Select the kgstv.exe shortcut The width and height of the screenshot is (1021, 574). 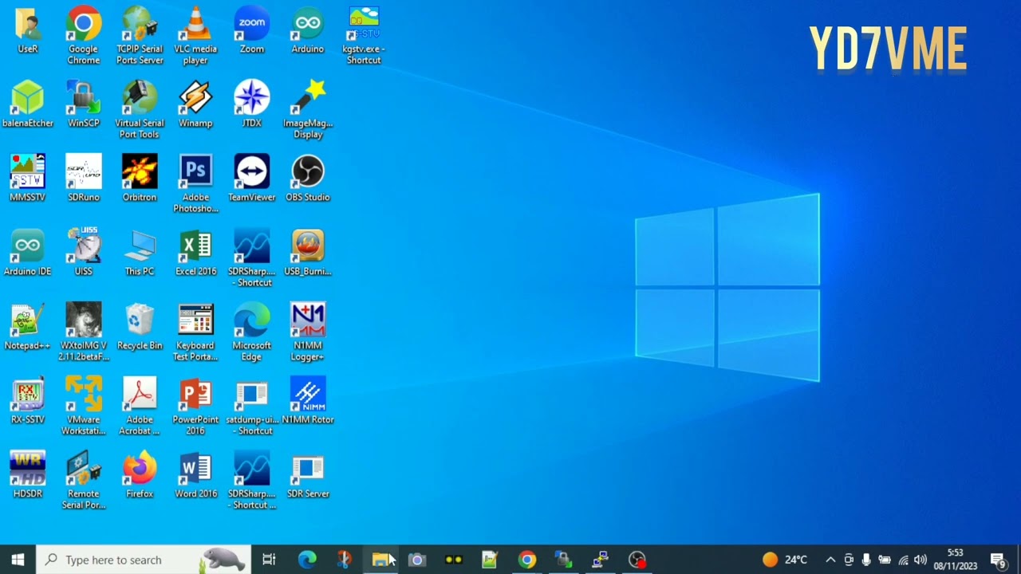click(x=364, y=36)
